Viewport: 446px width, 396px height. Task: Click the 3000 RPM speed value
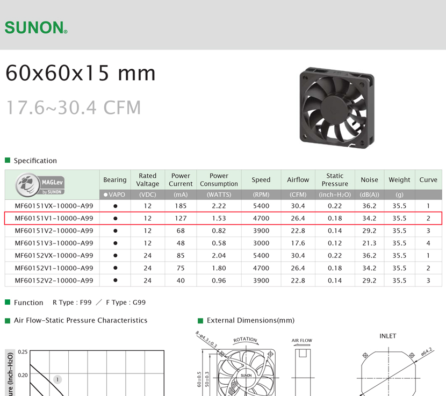[261, 243]
